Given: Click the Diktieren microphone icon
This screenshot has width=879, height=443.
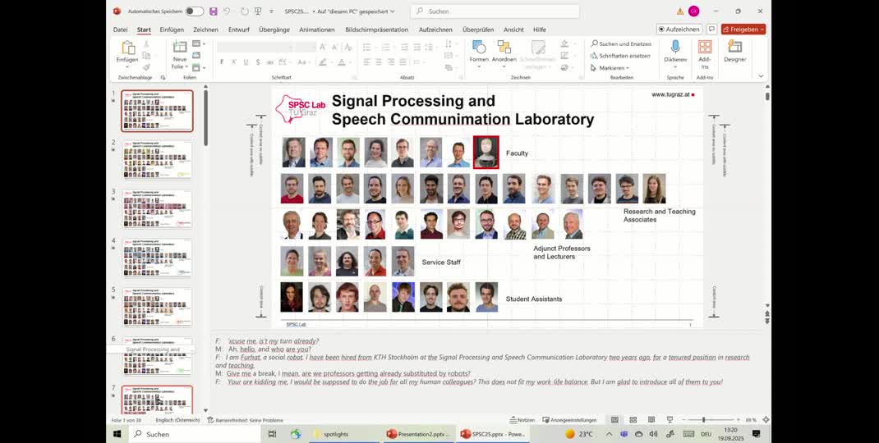Looking at the screenshot, I should (x=675, y=47).
